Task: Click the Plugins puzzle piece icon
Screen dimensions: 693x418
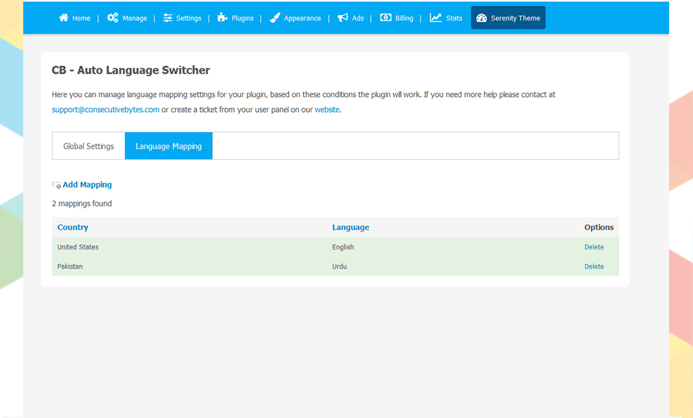Action: [222, 18]
